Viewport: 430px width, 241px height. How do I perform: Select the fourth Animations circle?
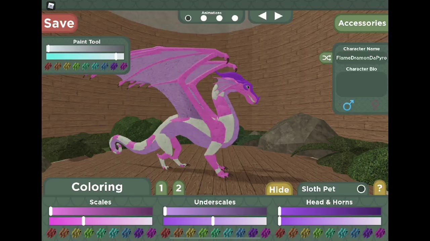click(235, 18)
